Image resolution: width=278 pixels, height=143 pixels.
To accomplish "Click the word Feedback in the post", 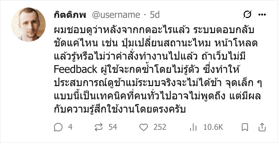I will tap(75, 70).
